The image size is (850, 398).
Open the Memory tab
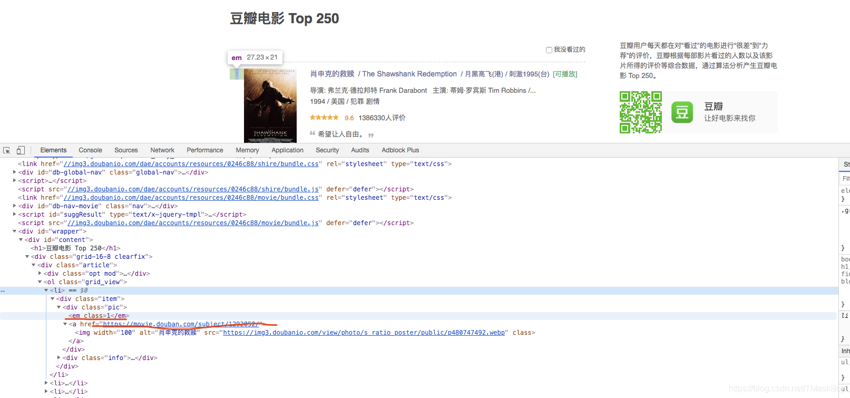pyautogui.click(x=247, y=150)
